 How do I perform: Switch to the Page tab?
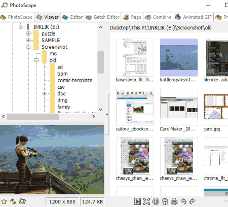point(132,17)
